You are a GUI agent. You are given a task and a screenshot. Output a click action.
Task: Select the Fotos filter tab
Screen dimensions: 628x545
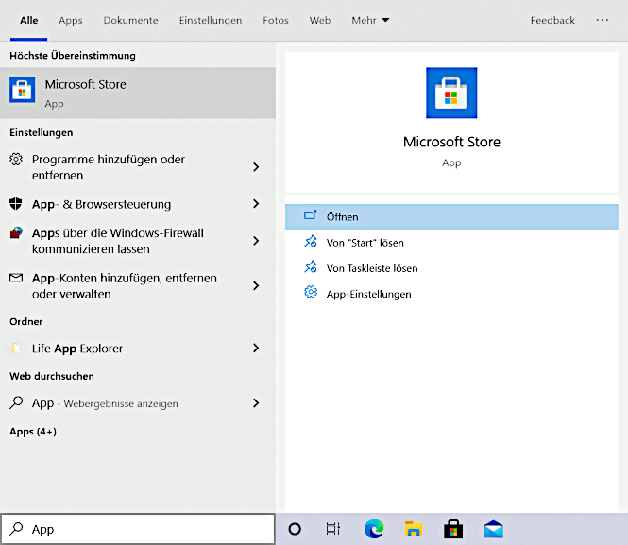coord(276,20)
